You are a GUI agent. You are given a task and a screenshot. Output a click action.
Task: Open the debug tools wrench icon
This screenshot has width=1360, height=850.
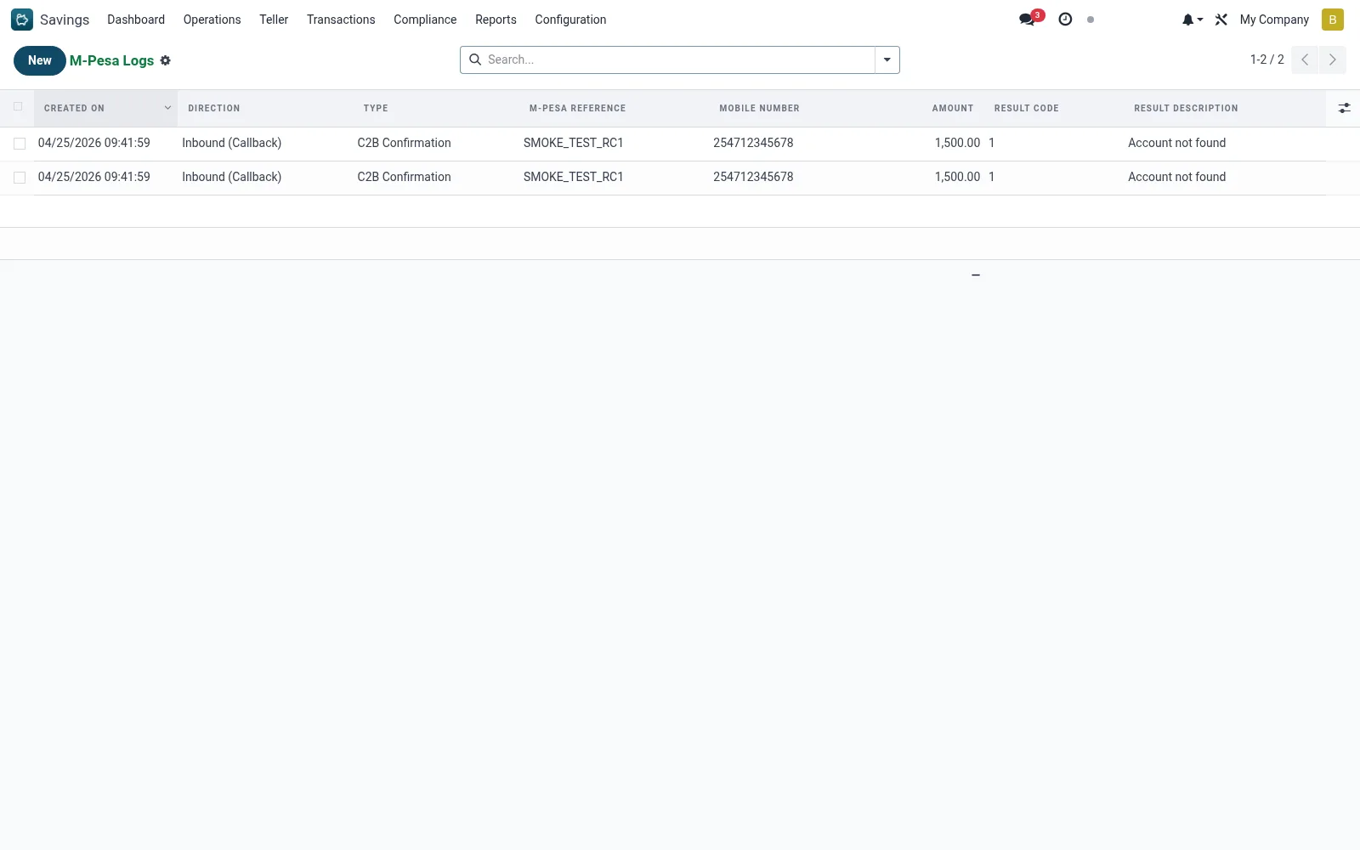[x=1221, y=20]
